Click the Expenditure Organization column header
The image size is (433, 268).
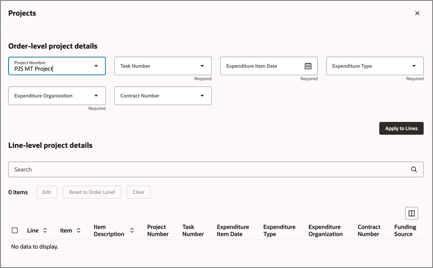325,231
